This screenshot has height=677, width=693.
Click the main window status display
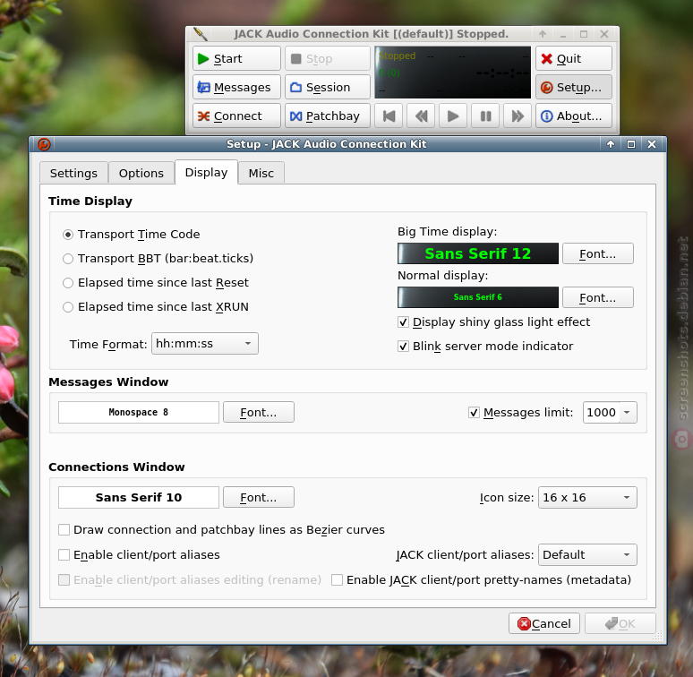(x=452, y=73)
